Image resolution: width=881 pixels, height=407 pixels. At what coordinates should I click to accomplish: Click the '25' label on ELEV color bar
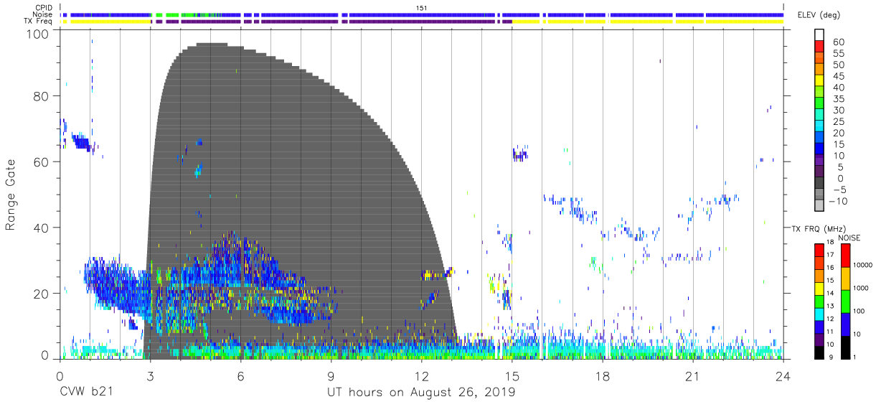click(x=837, y=122)
